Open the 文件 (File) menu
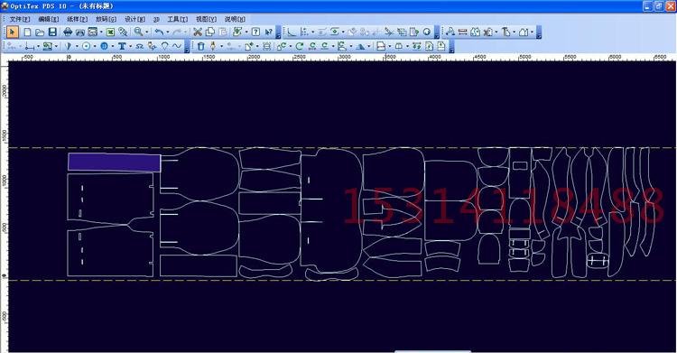The image size is (677, 353). [x=20, y=19]
